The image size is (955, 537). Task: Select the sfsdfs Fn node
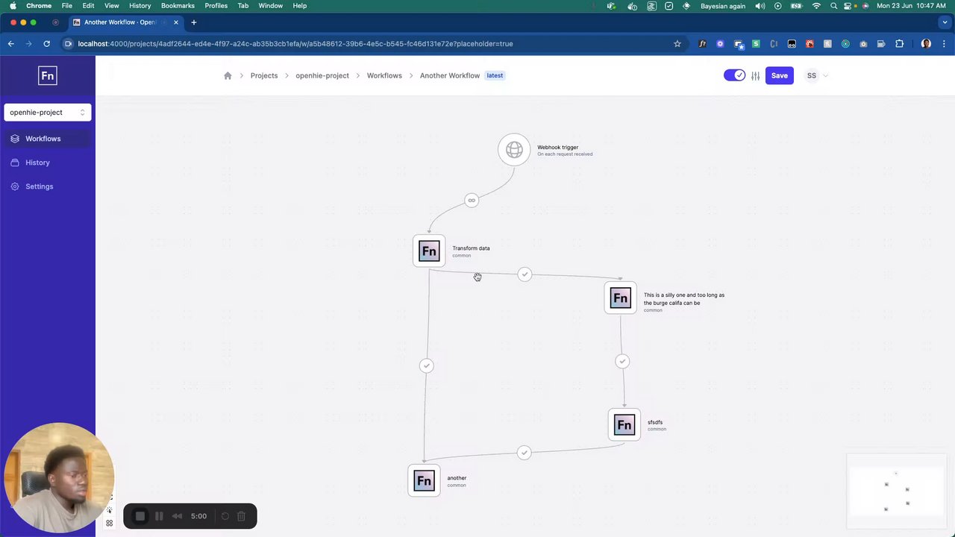click(x=624, y=425)
